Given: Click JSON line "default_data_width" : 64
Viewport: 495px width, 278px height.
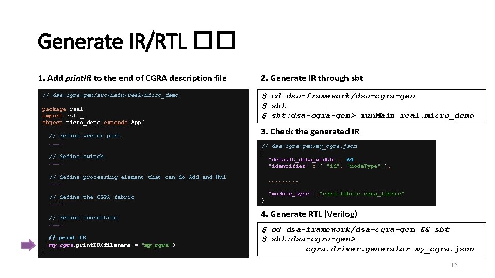Looking at the screenshot, I should (312, 160).
